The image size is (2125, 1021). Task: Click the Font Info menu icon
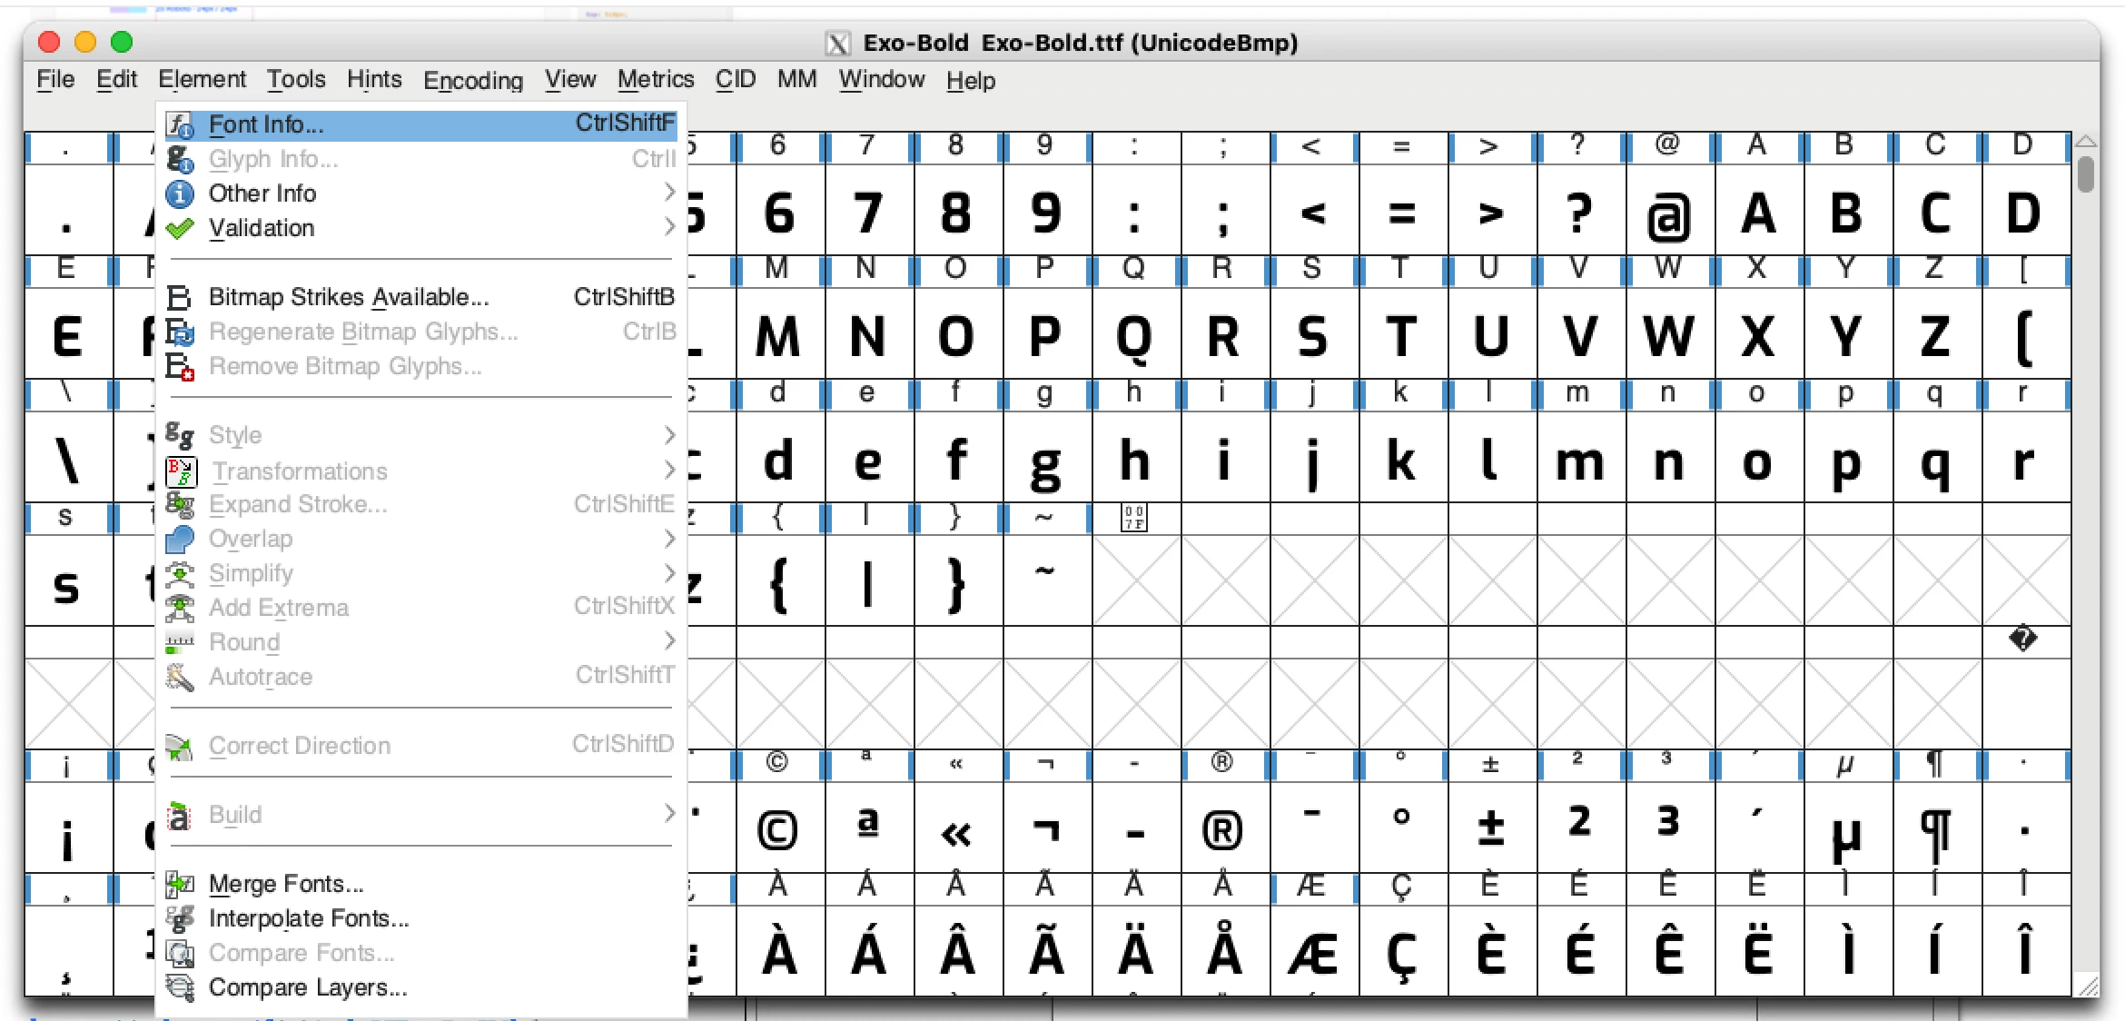pos(180,124)
